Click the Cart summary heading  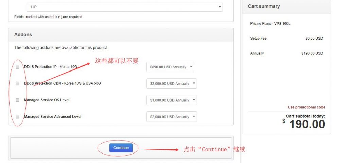click(x=264, y=6)
